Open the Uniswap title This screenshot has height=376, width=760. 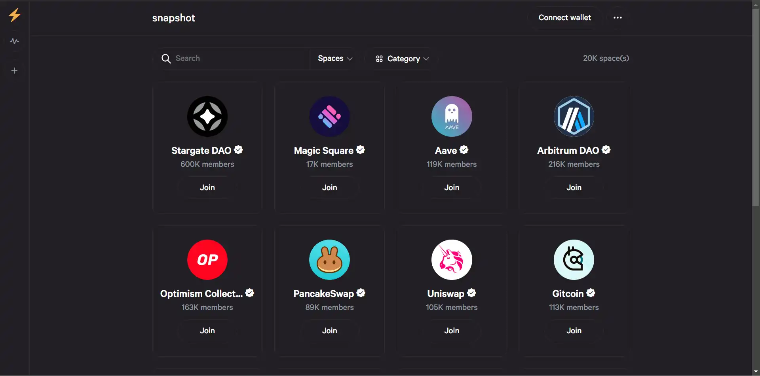(x=446, y=294)
